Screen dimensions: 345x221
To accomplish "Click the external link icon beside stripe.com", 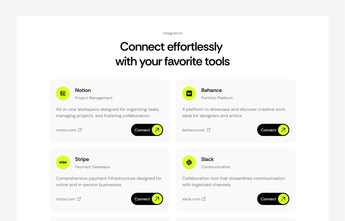I will point(79,199).
